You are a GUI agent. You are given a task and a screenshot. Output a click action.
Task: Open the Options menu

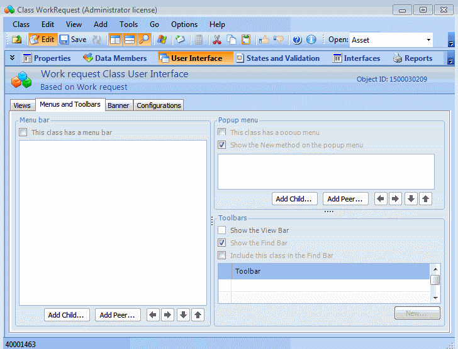tap(184, 24)
